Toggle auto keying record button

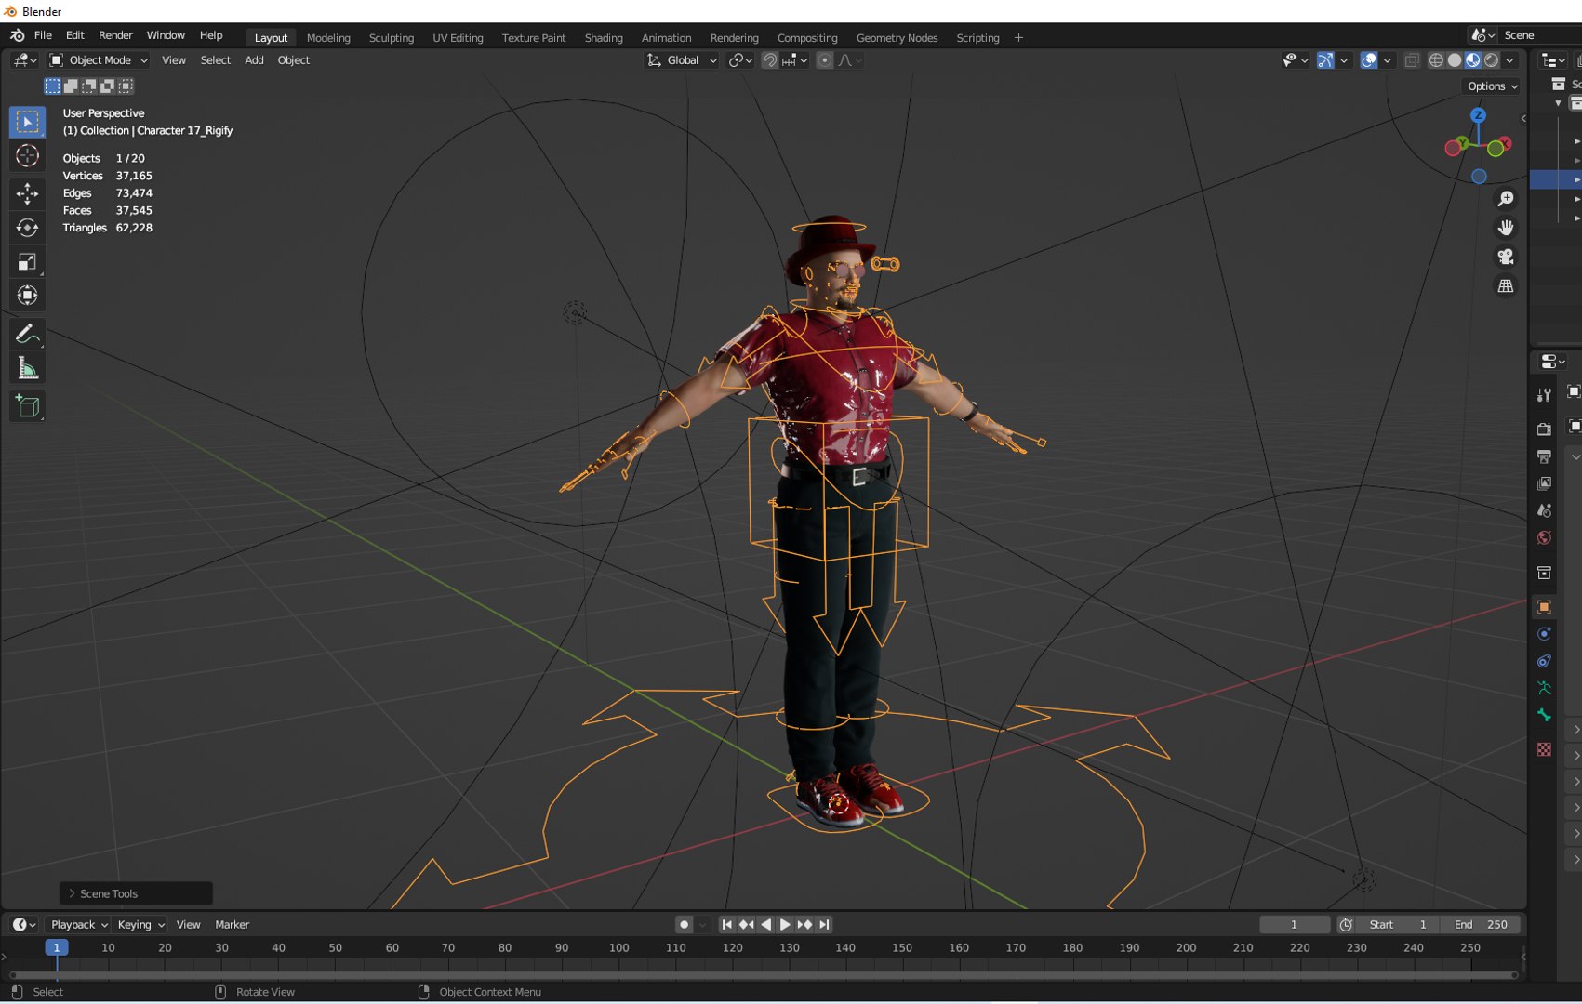point(684,925)
